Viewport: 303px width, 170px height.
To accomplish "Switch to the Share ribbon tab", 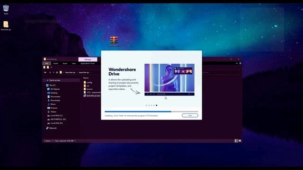I will pyautogui.click(x=65, y=63).
